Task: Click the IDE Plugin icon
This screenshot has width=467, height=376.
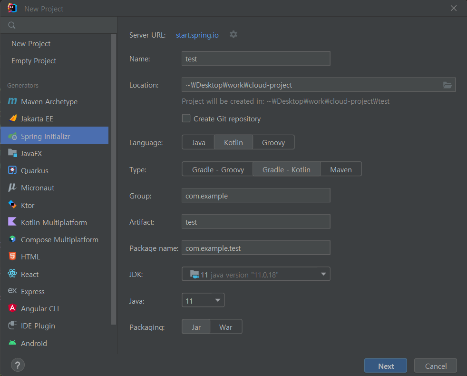Action: point(12,325)
